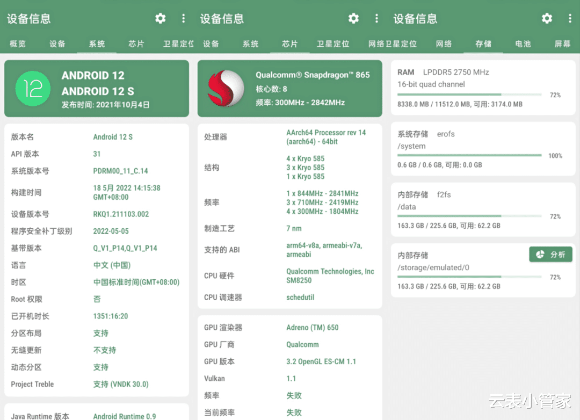580x420 pixels.
Task: Select 芯片 tab in middle panel
Action: (x=289, y=44)
